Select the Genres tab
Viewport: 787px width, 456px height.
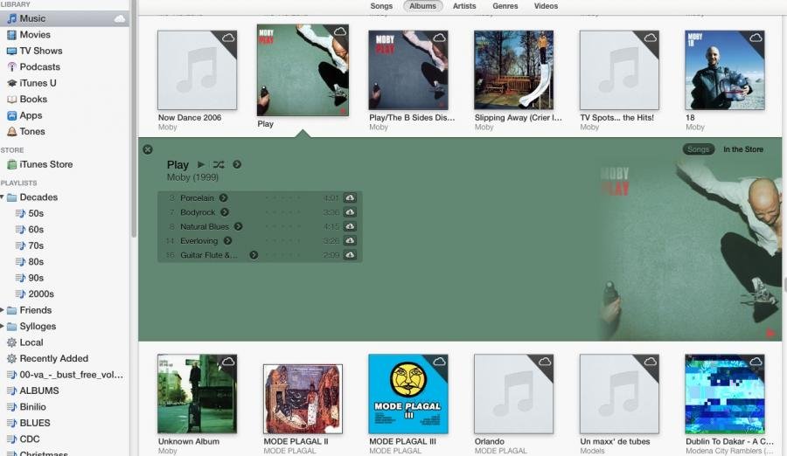point(505,6)
